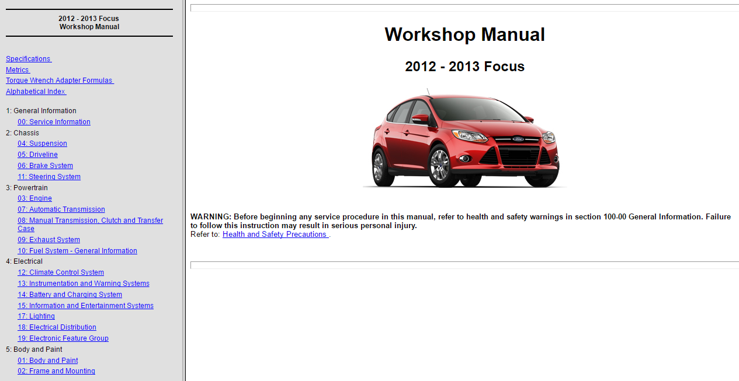Select 00: Service Information section

(54, 122)
